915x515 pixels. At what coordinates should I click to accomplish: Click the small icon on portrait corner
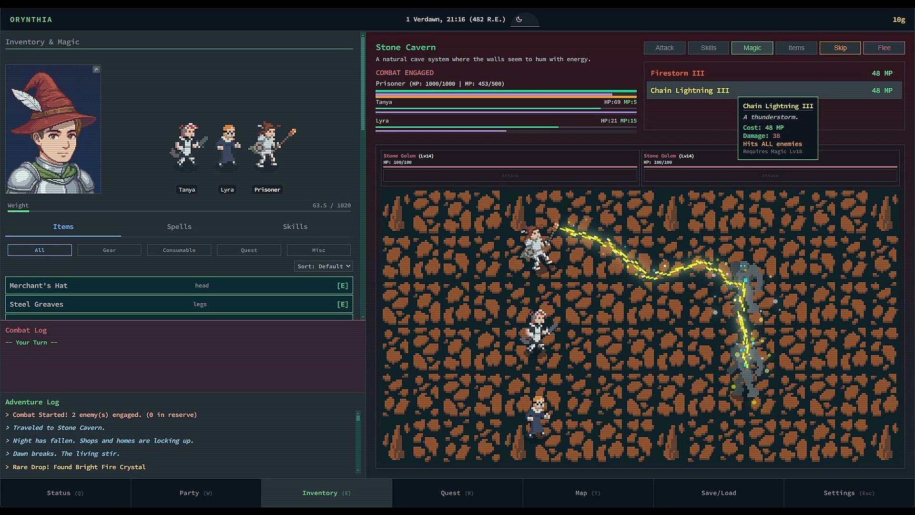pyautogui.click(x=96, y=70)
